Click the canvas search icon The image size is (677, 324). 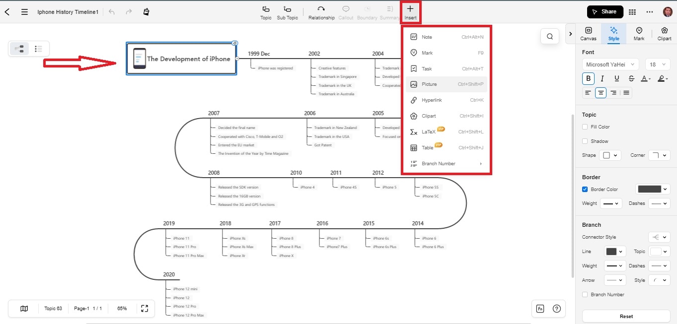550,36
